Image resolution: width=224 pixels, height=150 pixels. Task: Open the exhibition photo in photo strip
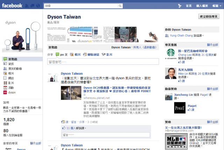125,34
